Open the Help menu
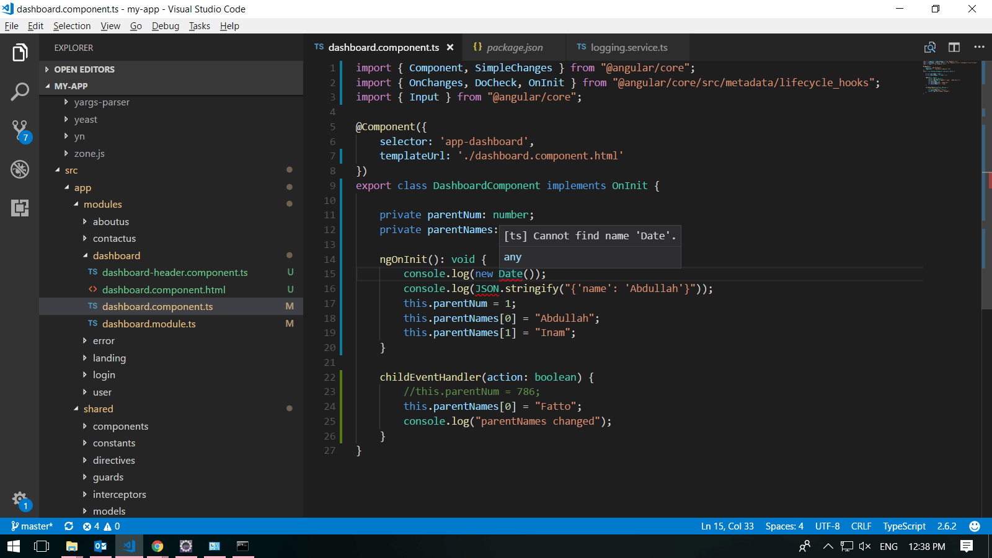 (x=229, y=26)
